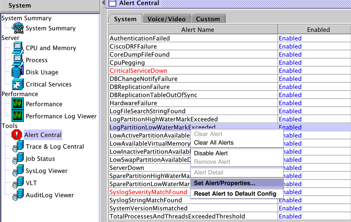The width and height of the screenshot is (351, 222).
Task: Open Process tree item
Action: coord(37,60)
